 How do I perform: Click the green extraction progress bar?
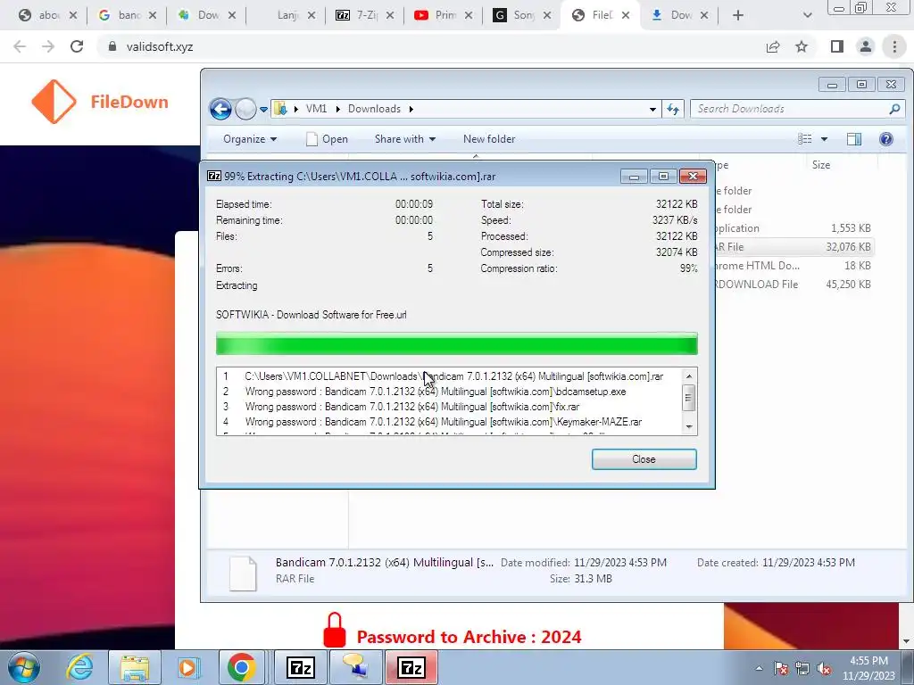pos(456,343)
